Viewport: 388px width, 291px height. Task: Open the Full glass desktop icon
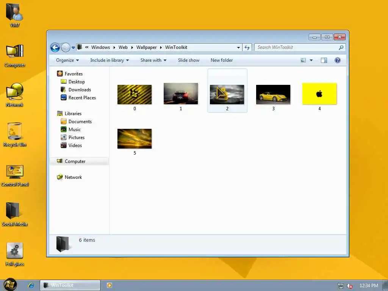[15, 254]
